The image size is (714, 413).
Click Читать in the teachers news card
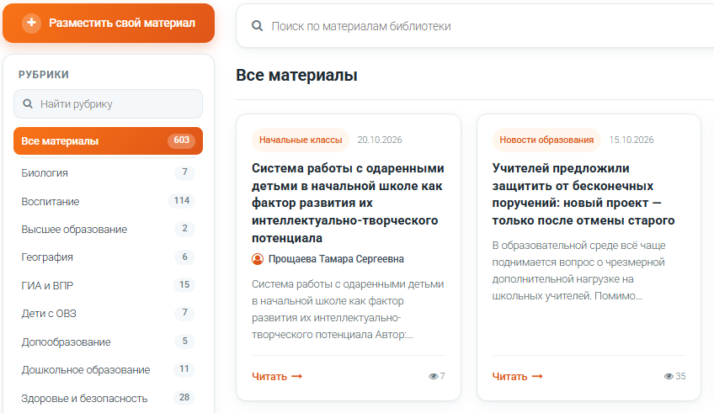coord(509,376)
